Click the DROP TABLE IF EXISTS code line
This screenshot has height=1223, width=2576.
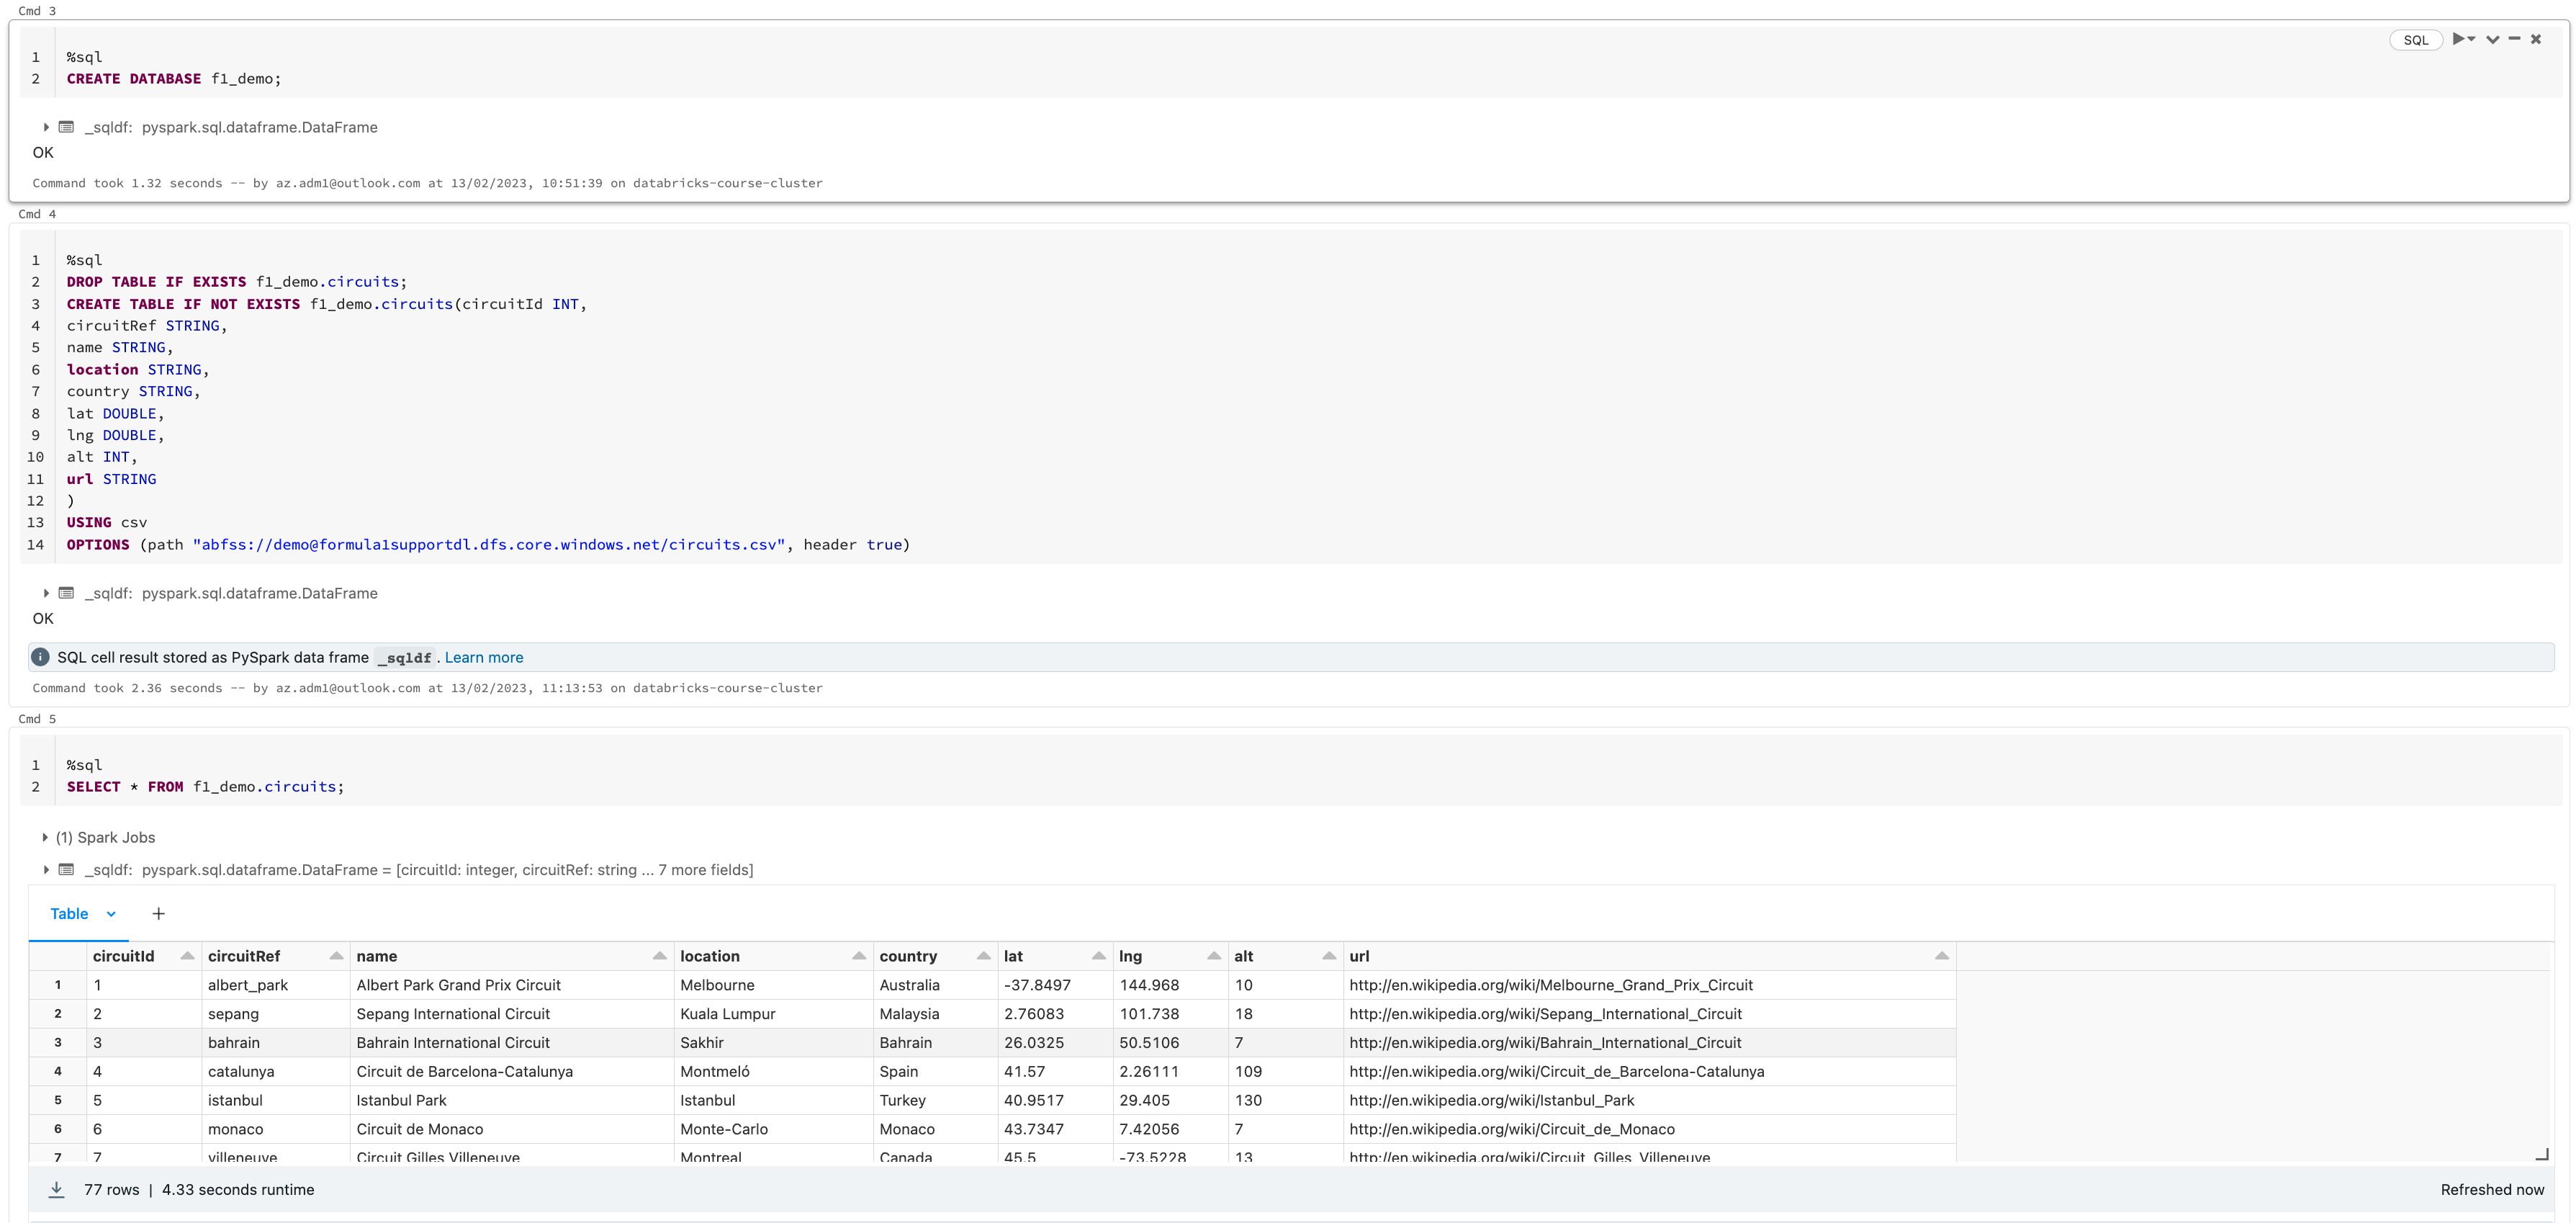pyautogui.click(x=237, y=282)
